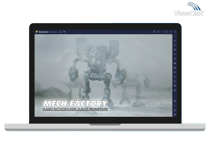208x143 pixels.
Task: Close the BlueStacks window
Action: click(x=171, y=32)
